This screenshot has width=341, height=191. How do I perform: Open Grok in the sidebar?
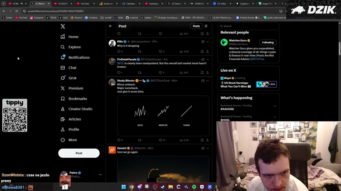[x=68, y=78]
